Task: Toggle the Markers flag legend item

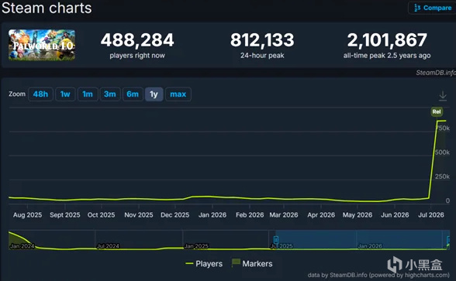Action: point(252,263)
